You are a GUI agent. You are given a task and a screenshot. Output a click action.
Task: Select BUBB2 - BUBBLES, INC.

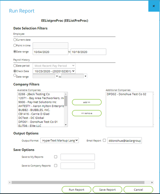[x=41, y=110]
